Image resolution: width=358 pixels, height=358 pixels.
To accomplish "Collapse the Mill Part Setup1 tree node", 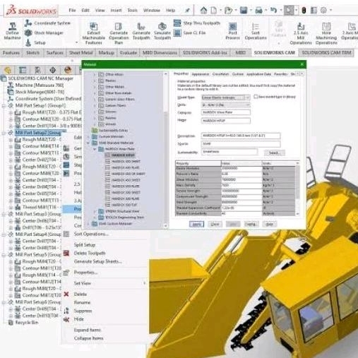I will pyautogui.click(x=4, y=106).
